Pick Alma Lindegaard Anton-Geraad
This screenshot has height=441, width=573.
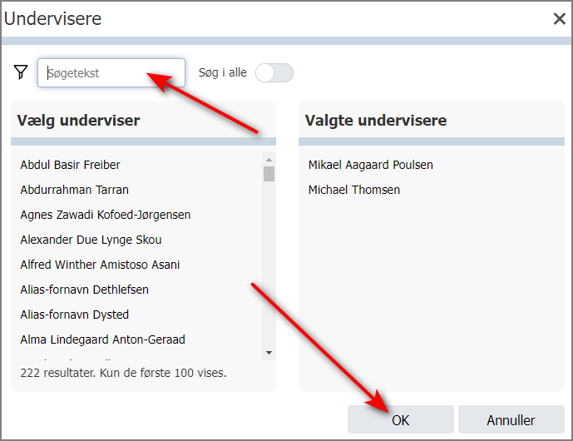102,339
